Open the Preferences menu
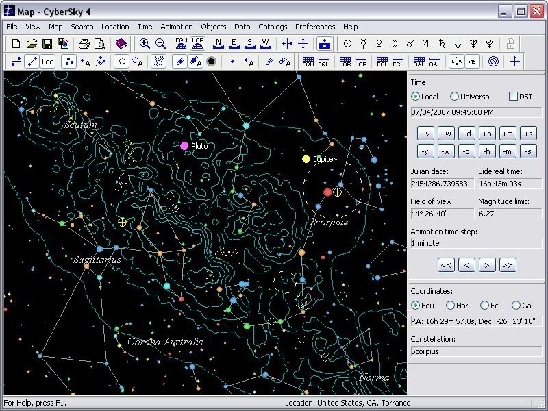This screenshot has height=411, width=548. pyautogui.click(x=315, y=27)
